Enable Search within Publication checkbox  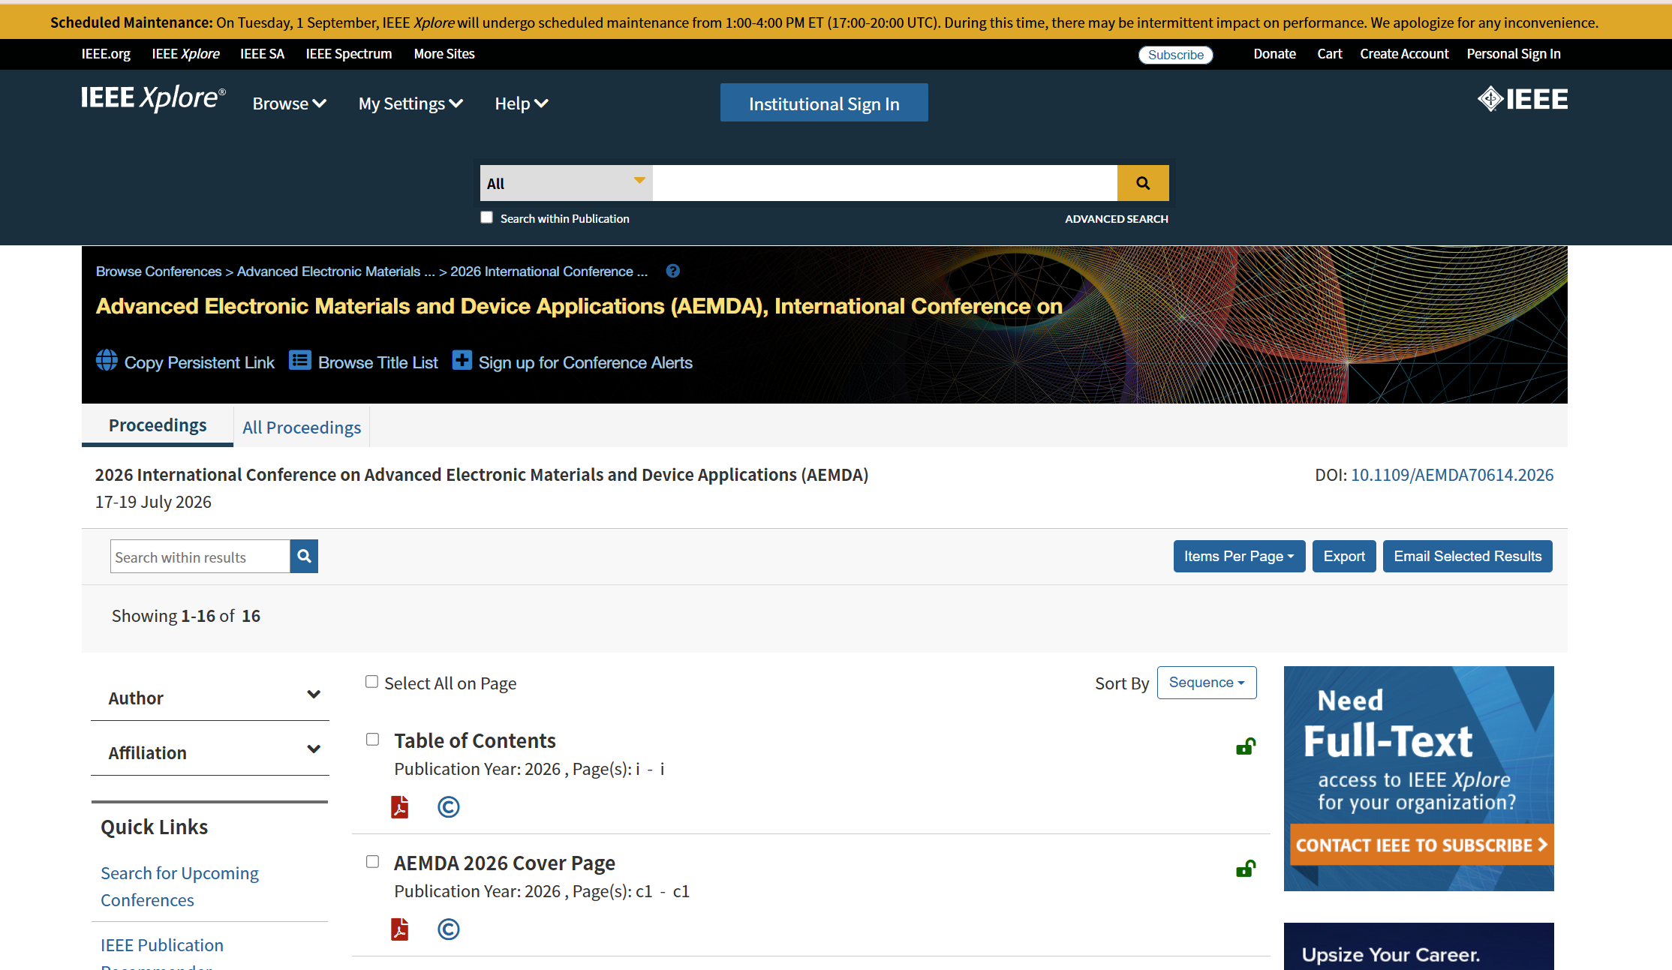tap(487, 218)
